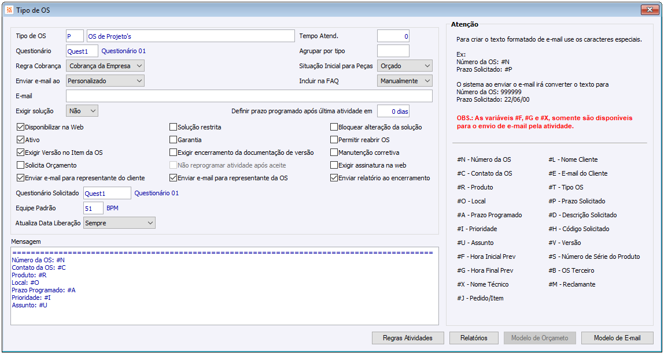664x353 pixels.
Task: Toggle Permitir reabrir OS checkbox
Action: pos(334,140)
